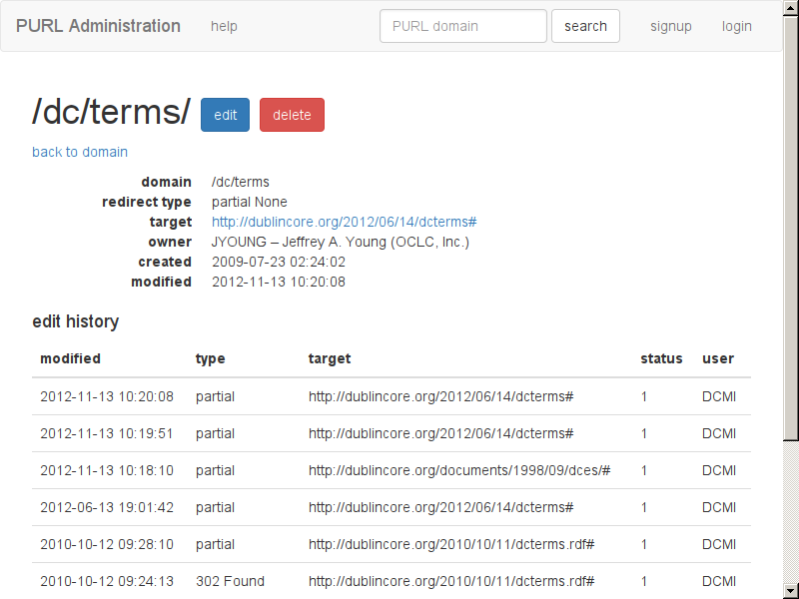Follow the back to domain link
This screenshot has height=599, width=799.
80,152
